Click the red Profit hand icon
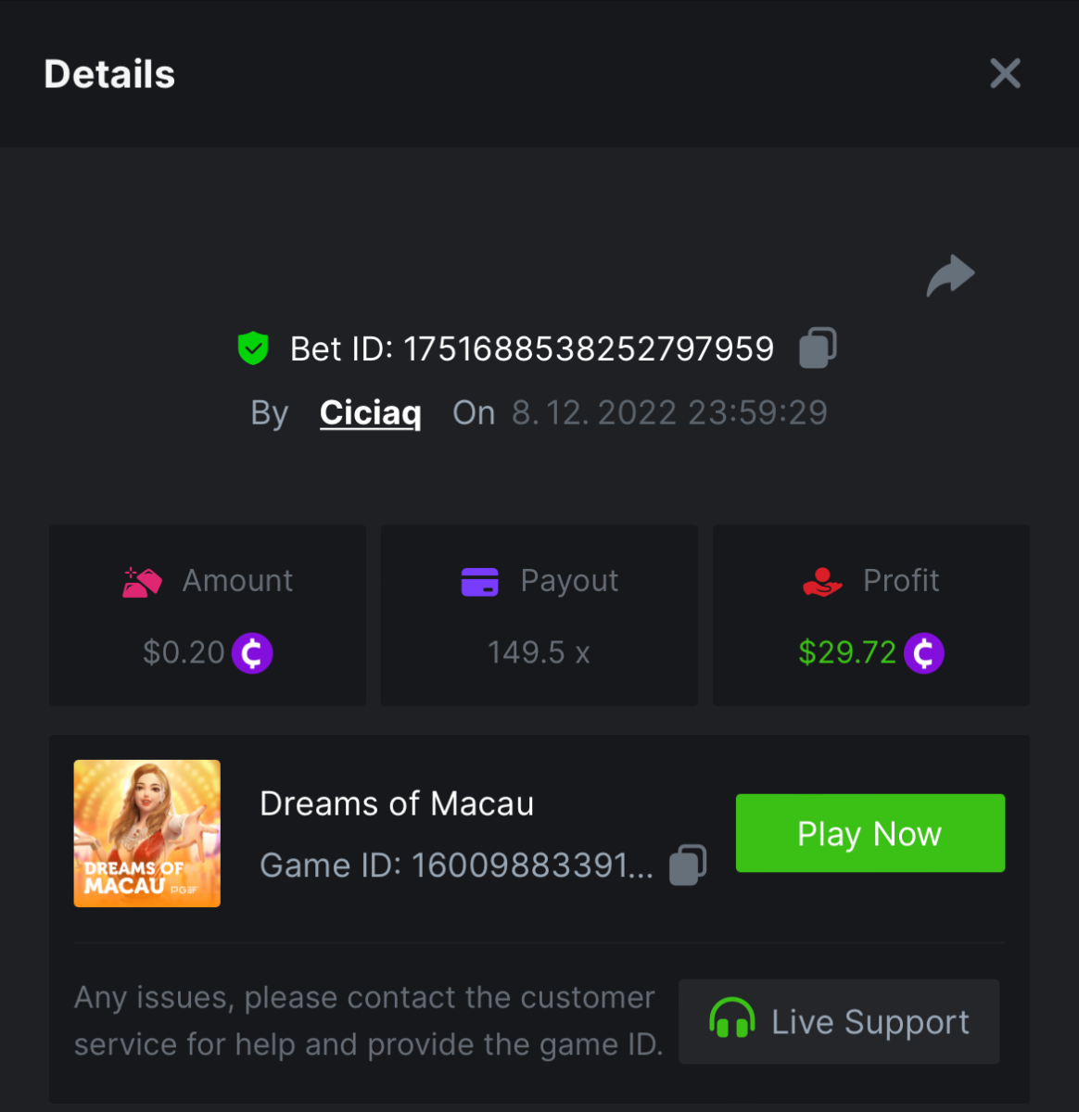The height and width of the screenshot is (1112, 1079). [x=822, y=582]
